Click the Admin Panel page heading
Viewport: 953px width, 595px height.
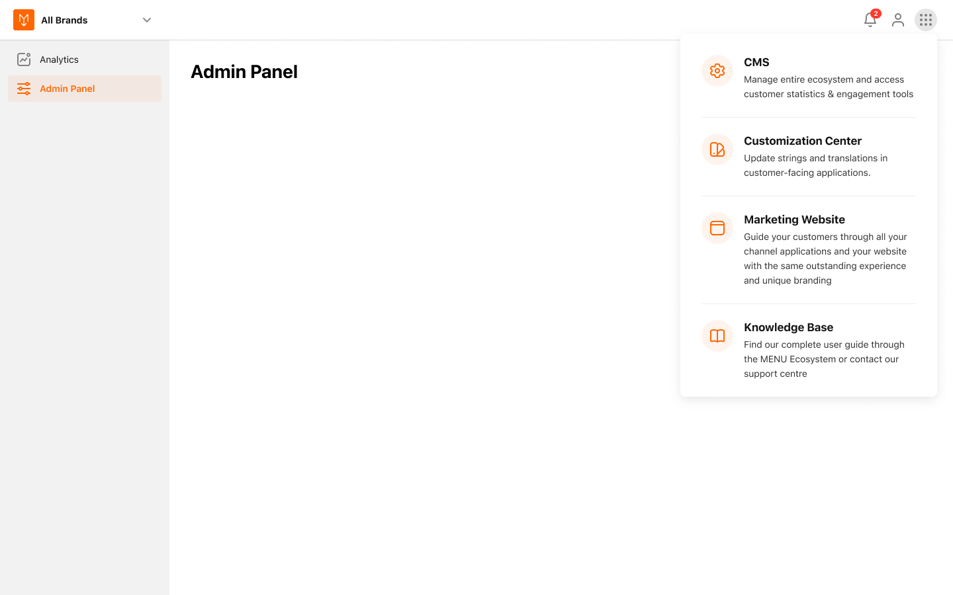coord(244,71)
